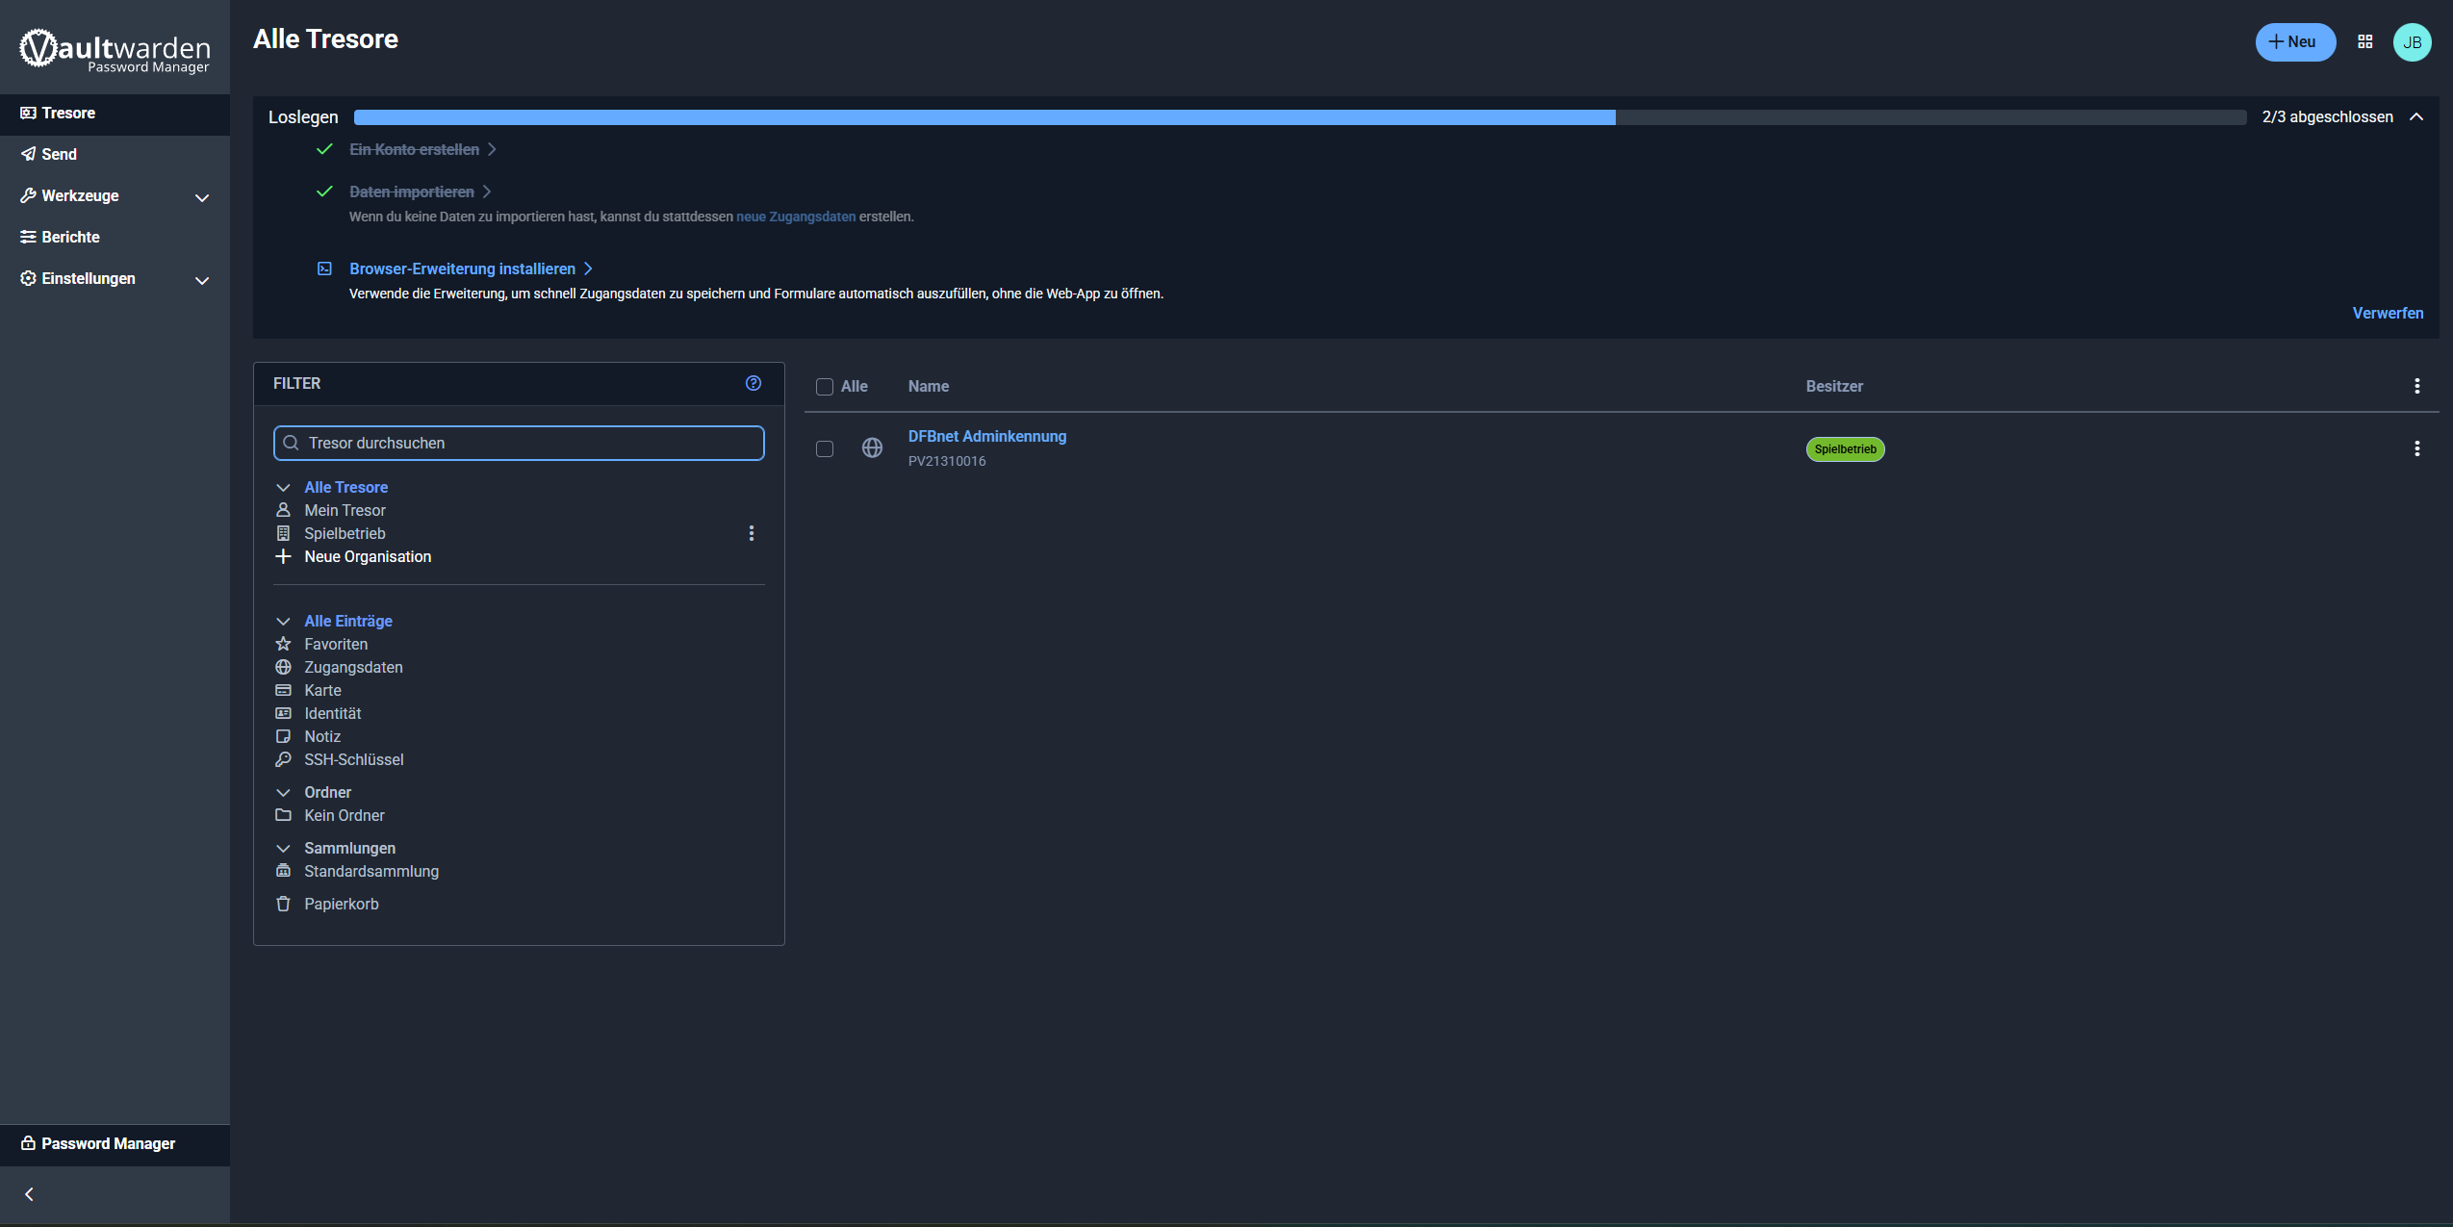
Task: Open the JB account avatar menu
Action: click(x=2412, y=42)
